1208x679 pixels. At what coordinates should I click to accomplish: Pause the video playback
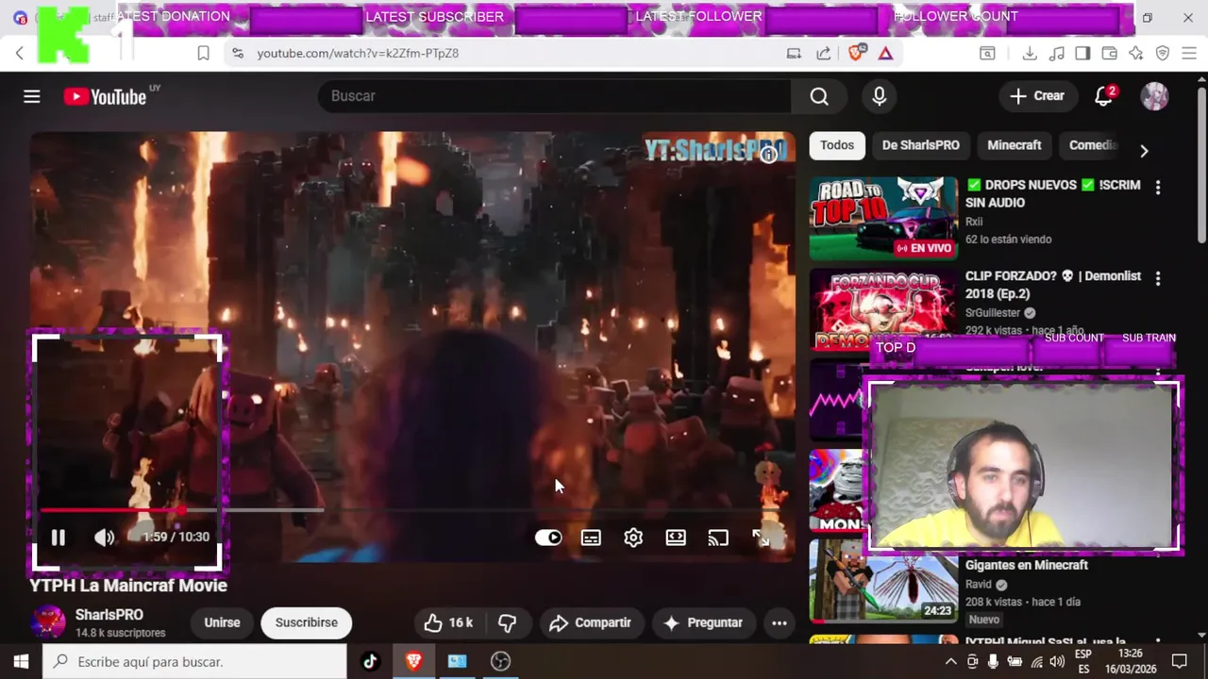click(58, 538)
